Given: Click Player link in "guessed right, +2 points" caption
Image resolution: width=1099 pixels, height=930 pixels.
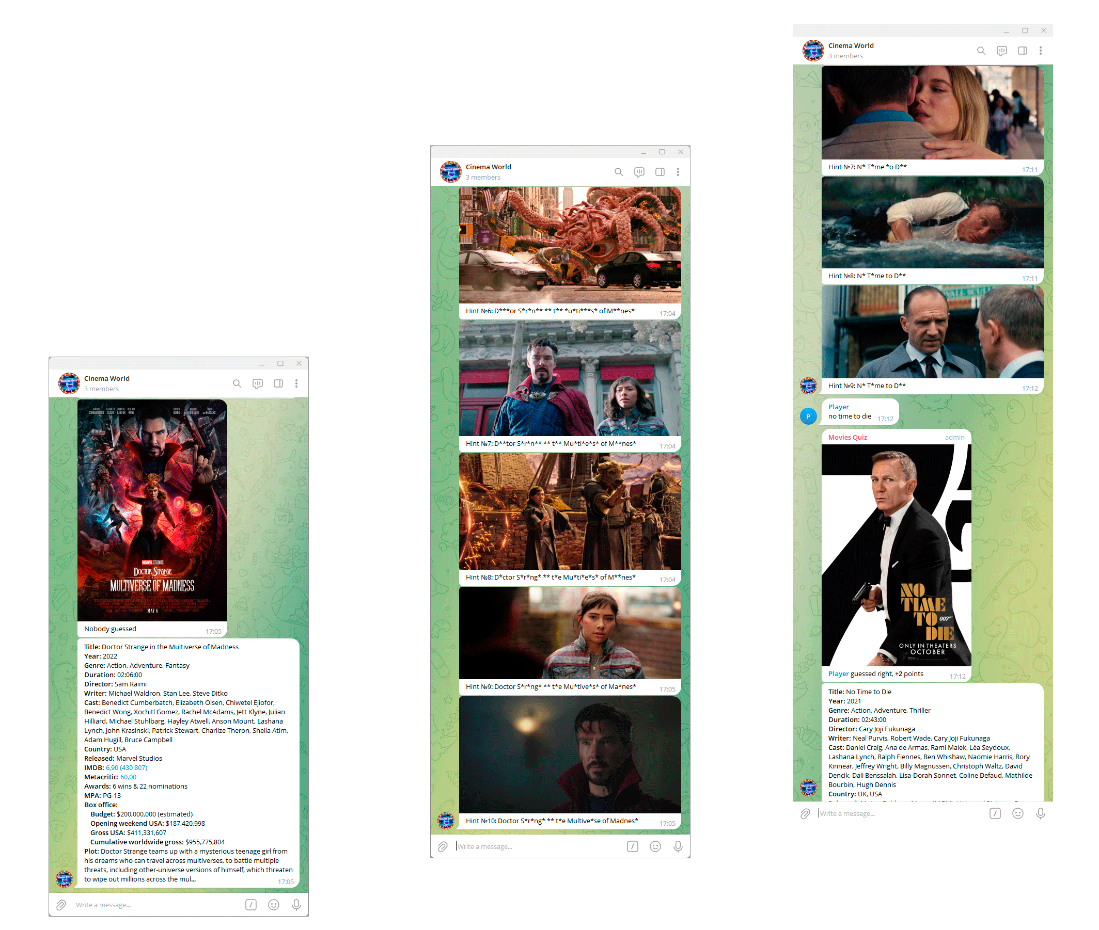Looking at the screenshot, I should [x=838, y=675].
